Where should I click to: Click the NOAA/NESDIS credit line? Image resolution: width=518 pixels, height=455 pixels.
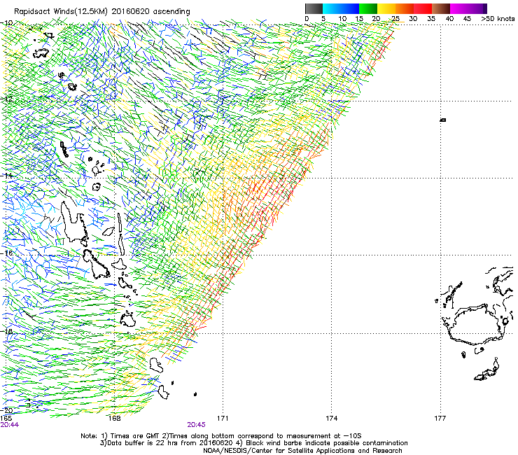302,451
